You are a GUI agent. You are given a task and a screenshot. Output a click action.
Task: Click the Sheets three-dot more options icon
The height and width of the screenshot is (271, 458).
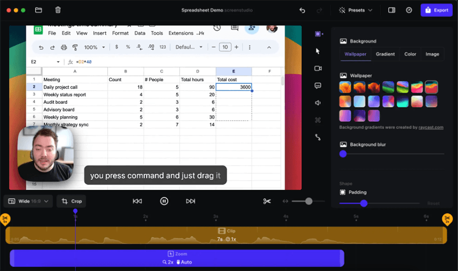[249, 47]
